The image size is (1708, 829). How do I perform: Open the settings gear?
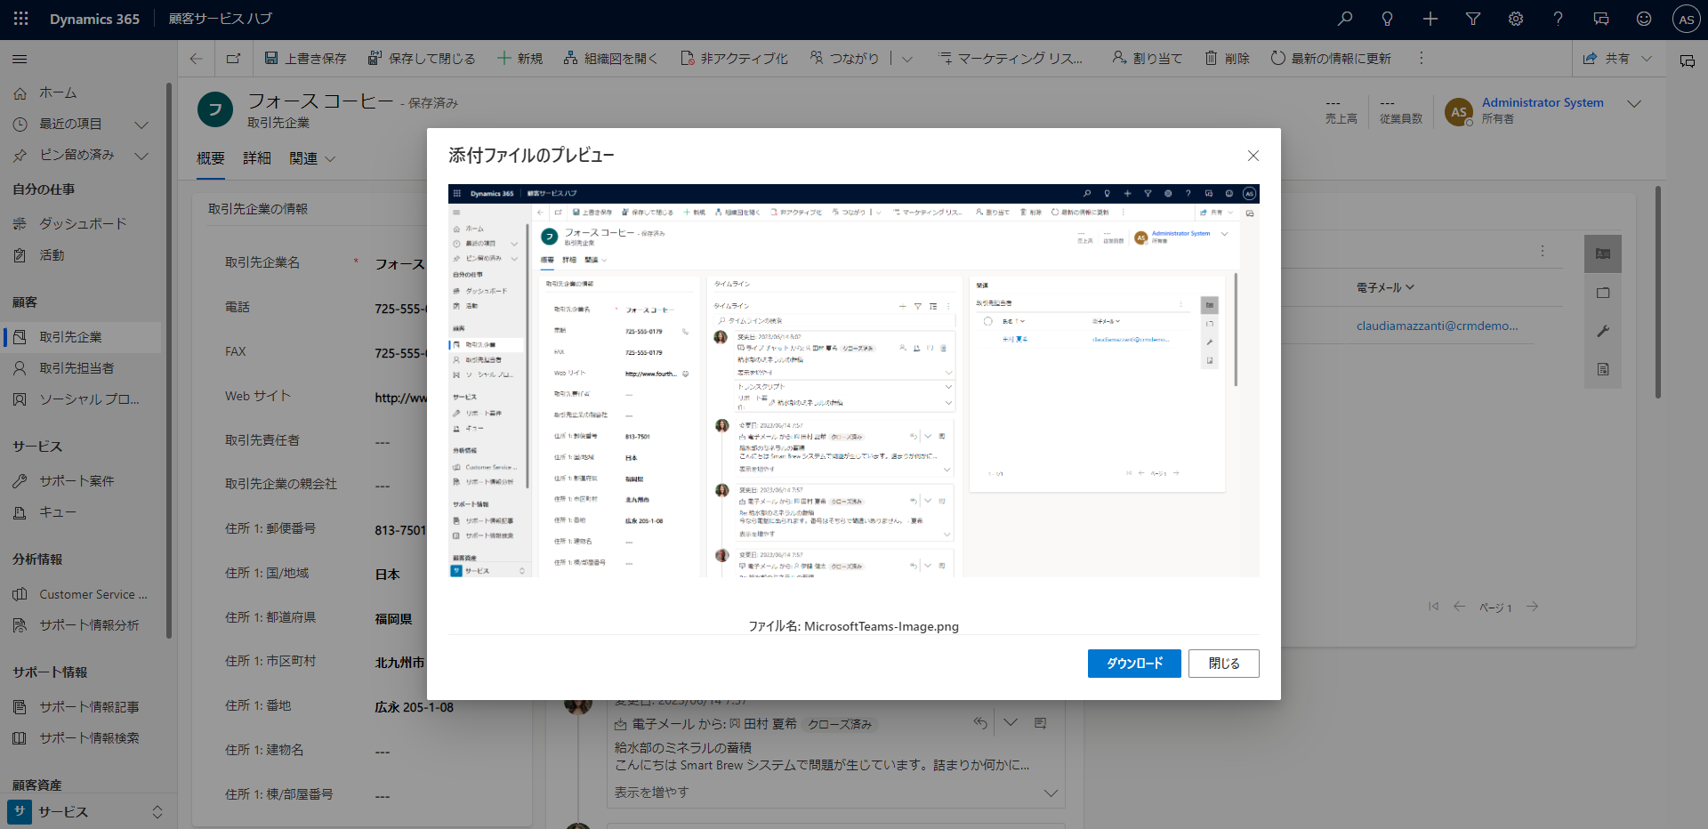coord(1515,19)
